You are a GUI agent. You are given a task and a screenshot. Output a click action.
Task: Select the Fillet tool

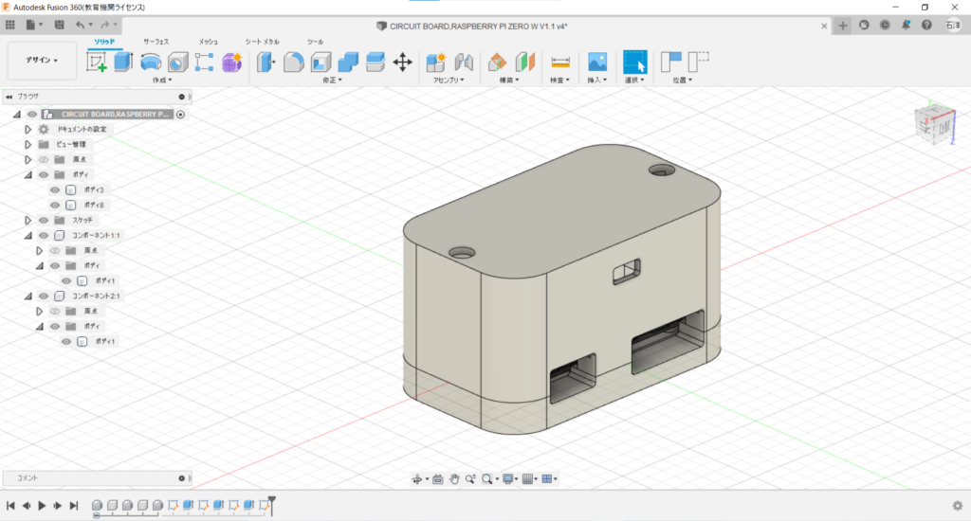point(294,62)
